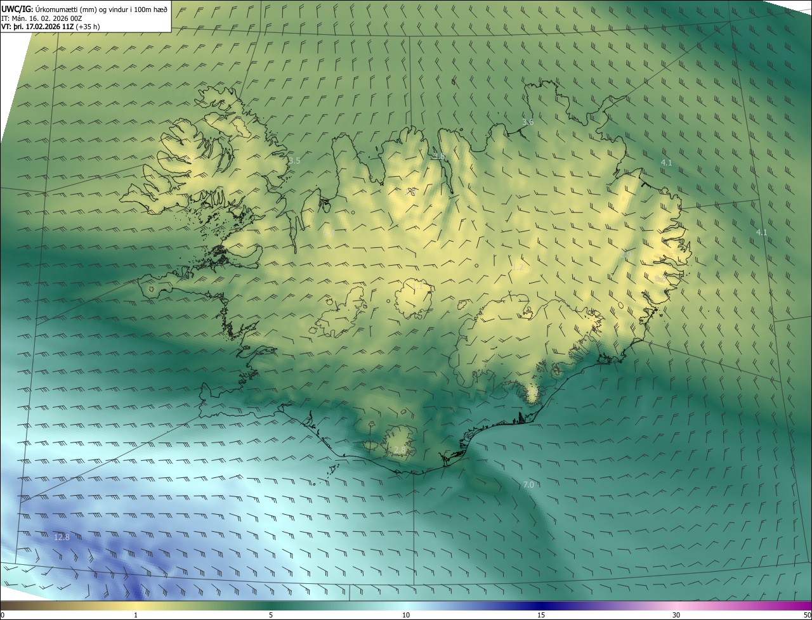Select the initial time line 'IT: Mán. 16. 02. 2026 00Z'
This screenshot has height=620, width=812.
[42, 18]
